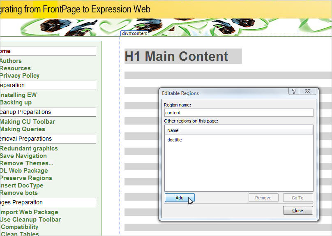Click the Pages Preparation section header

tap(48, 202)
